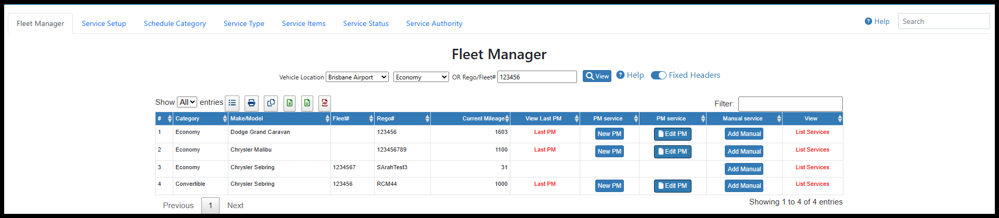Print the fleet table
The height and width of the screenshot is (218, 999).
[251, 103]
